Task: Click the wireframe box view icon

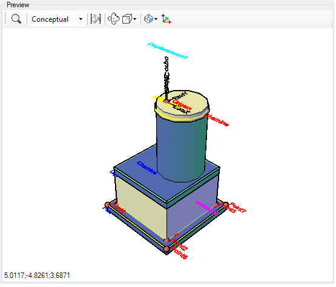Action: click(x=127, y=19)
